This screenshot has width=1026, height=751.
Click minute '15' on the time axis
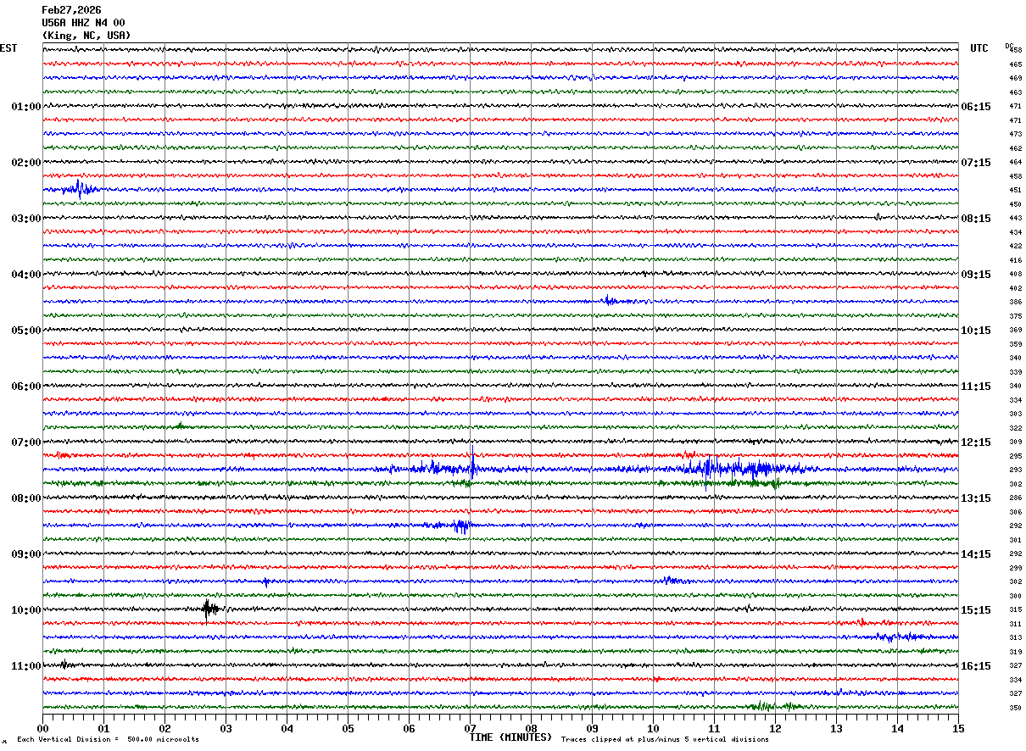click(958, 728)
